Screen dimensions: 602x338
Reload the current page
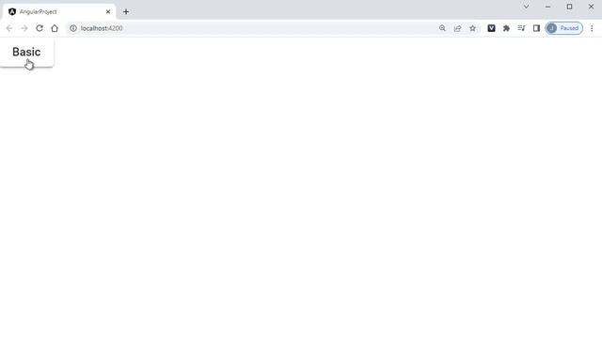(40, 28)
